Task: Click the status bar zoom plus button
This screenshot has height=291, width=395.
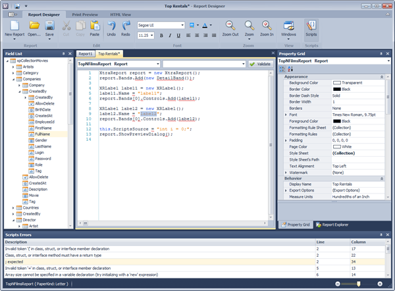Action: click(380, 284)
